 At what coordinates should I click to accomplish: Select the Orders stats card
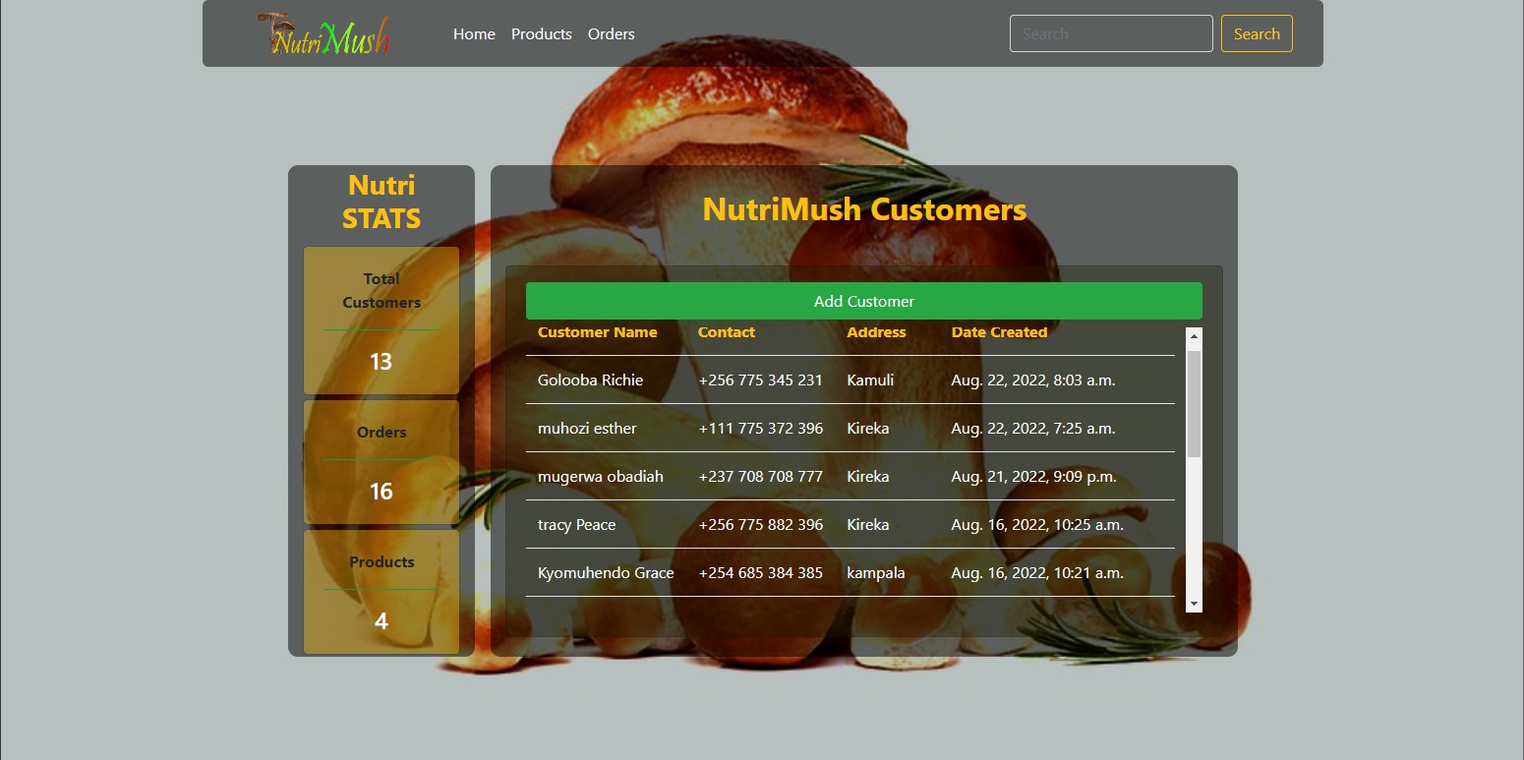pyautogui.click(x=381, y=462)
